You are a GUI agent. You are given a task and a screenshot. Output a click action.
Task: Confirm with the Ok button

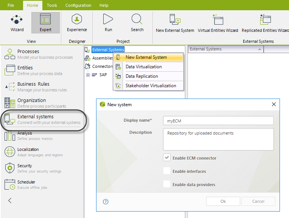coord(223,201)
